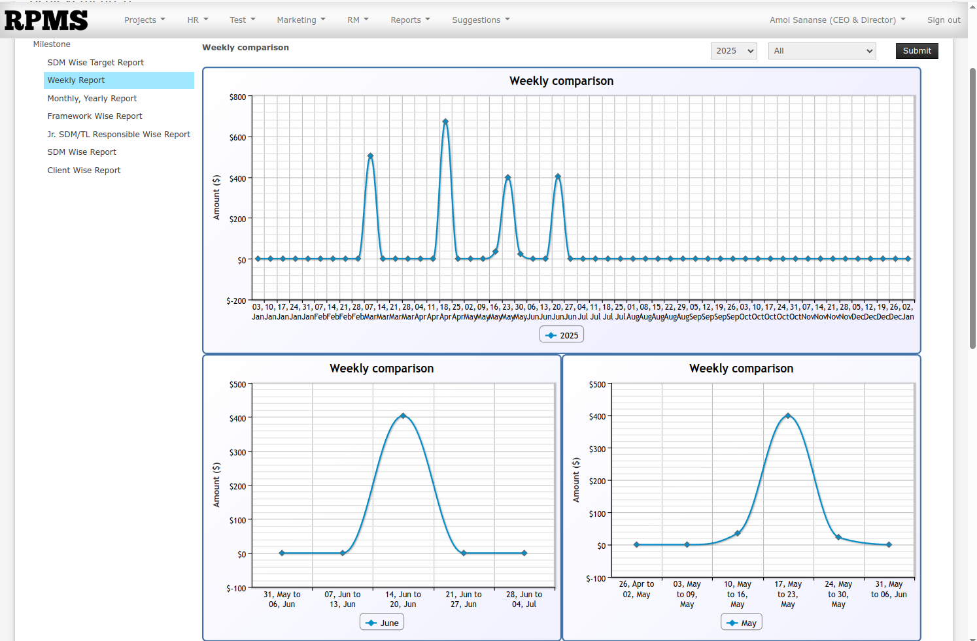Screen dimensions: 977x641
Task: Click the 17 May to 23 May peak point
Action: click(x=788, y=416)
